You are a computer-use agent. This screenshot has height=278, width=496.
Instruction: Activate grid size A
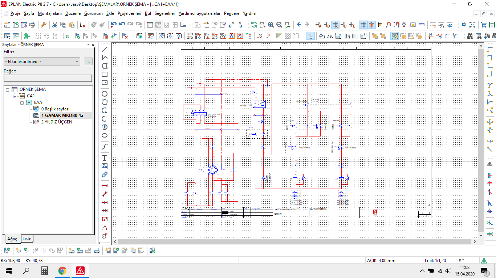(x=318, y=25)
